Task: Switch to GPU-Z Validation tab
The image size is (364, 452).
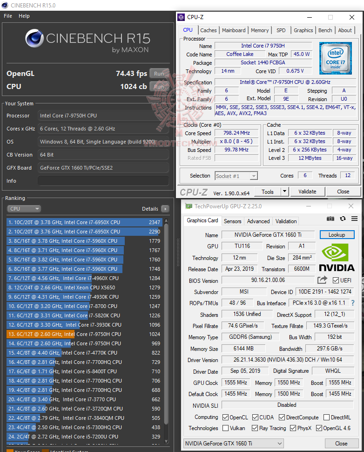Action: tap(286, 221)
